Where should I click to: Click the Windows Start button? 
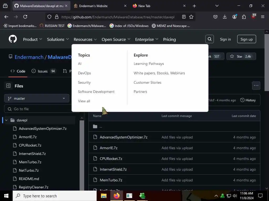pos(6,196)
